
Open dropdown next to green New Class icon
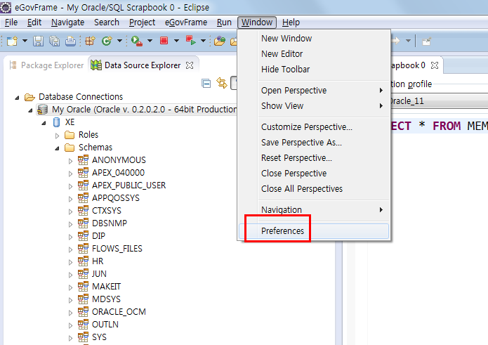119,41
